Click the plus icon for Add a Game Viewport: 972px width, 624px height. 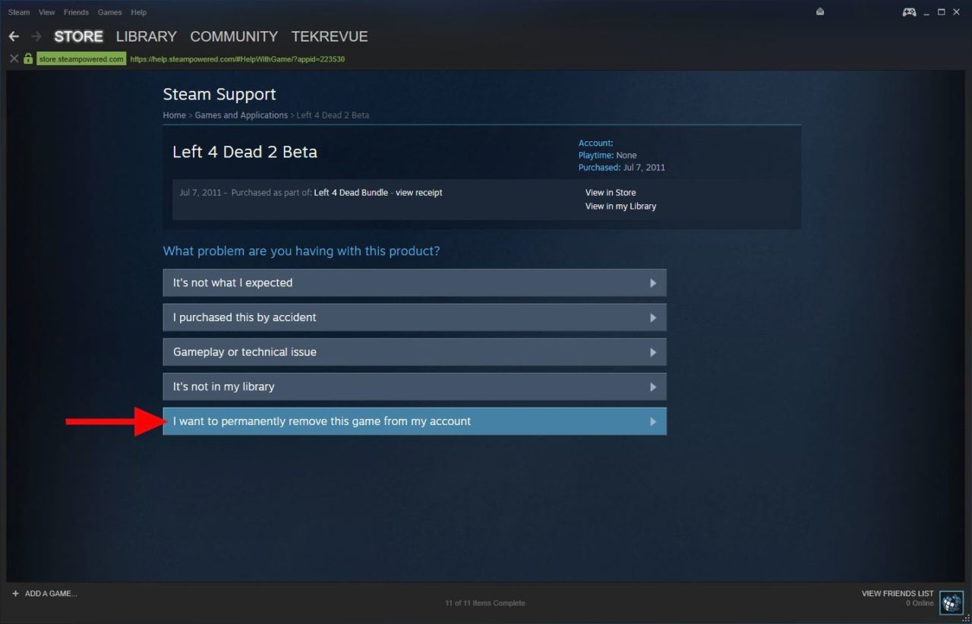[x=15, y=594]
